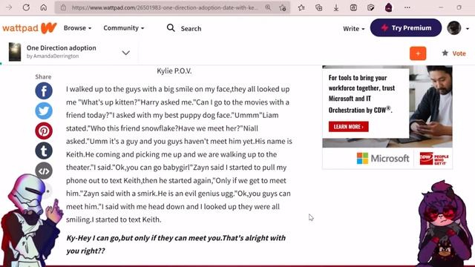The image size is (475, 267).
Task: Open browser downloads
Action: pyautogui.click(x=336, y=7)
